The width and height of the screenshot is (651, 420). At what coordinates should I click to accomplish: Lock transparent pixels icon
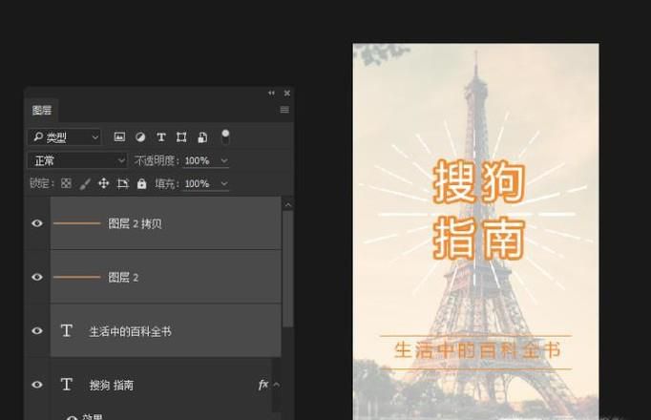coord(66,183)
